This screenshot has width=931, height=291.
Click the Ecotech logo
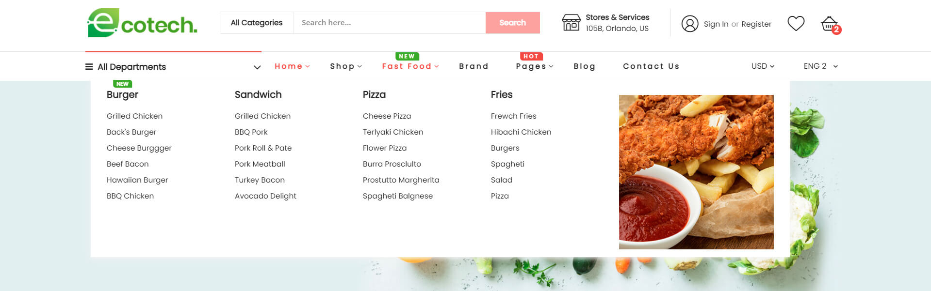coord(142,23)
